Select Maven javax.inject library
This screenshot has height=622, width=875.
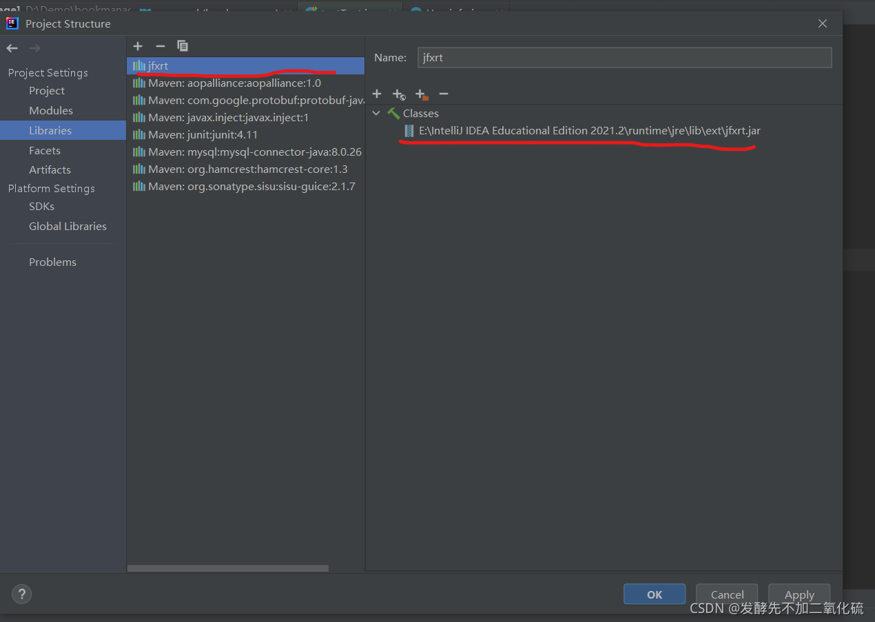[x=246, y=118]
